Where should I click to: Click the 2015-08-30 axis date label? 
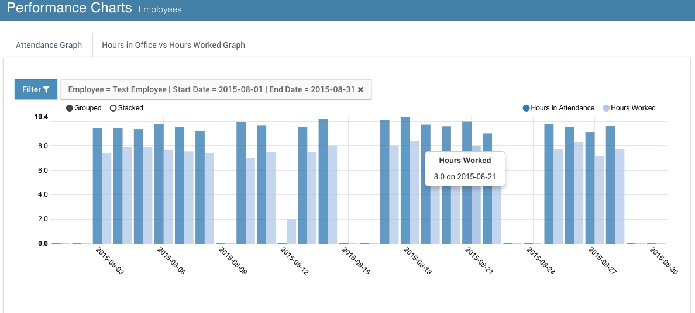pos(663,260)
